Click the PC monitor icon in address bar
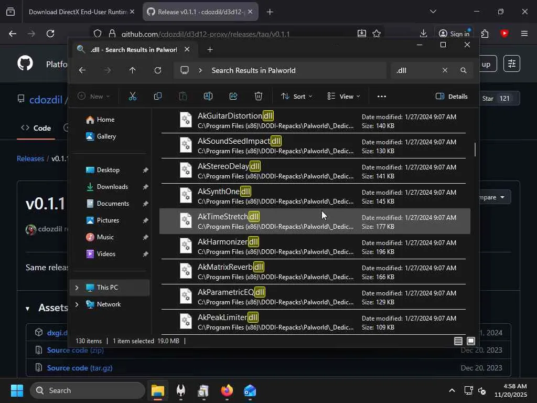The width and height of the screenshot is (537, 403). [185, 70]
